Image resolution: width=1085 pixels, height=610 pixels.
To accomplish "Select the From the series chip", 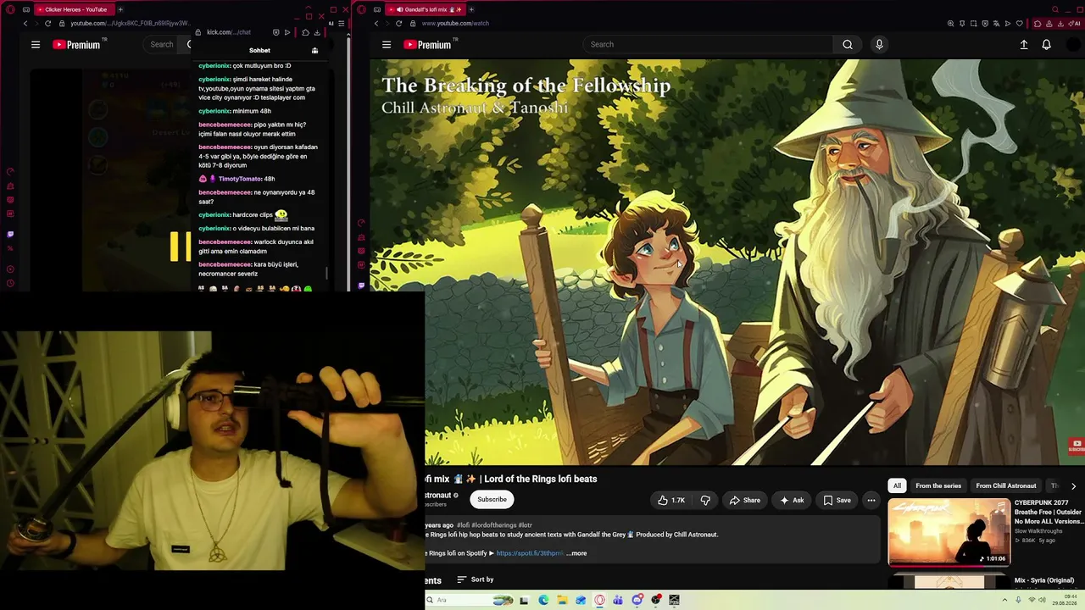I will tap(938, 485).
